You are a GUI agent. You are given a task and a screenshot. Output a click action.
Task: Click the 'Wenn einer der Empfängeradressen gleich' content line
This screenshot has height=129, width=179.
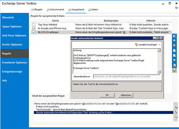[x=91, y=104]
